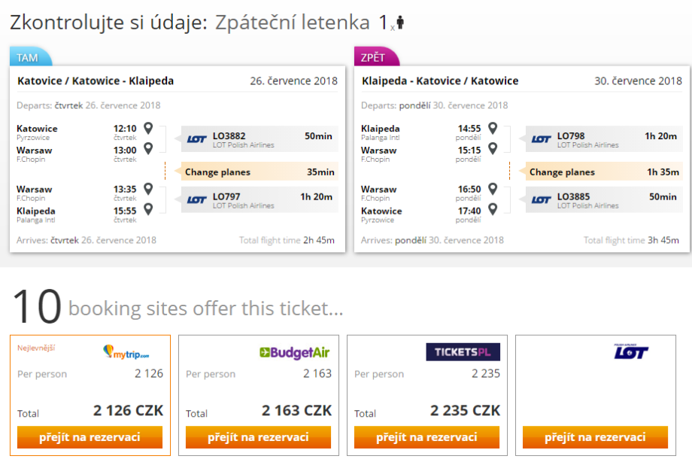This screenshot has width=692, height=459.
Task: Click flight LO797 segment details
Action: 259,199
